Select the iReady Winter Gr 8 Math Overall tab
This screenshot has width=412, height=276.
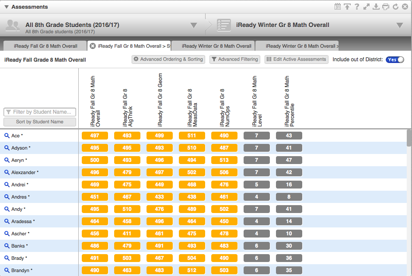216,46
